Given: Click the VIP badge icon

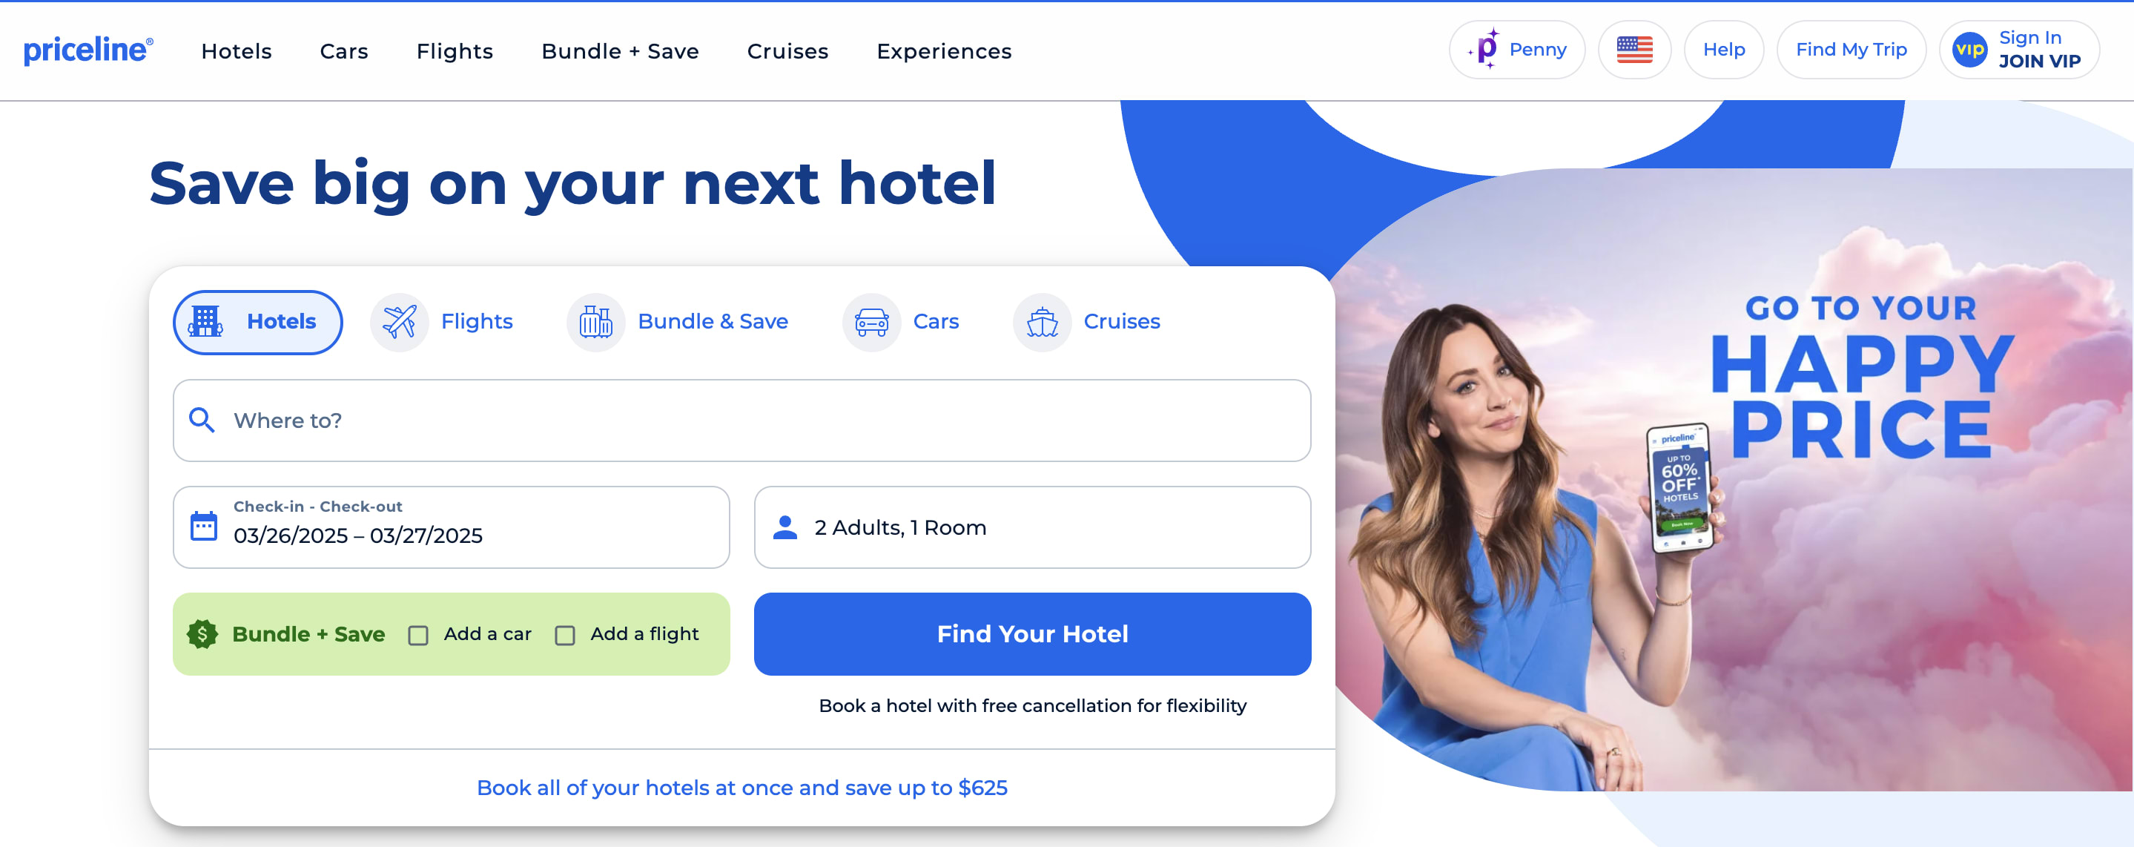Looking at the screenshot, I should tap(1969, 50).
